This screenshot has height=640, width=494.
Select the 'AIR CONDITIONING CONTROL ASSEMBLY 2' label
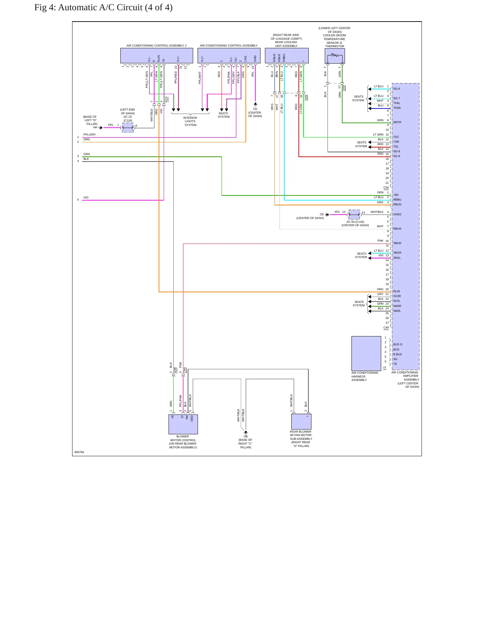click(x=157, y=46)
